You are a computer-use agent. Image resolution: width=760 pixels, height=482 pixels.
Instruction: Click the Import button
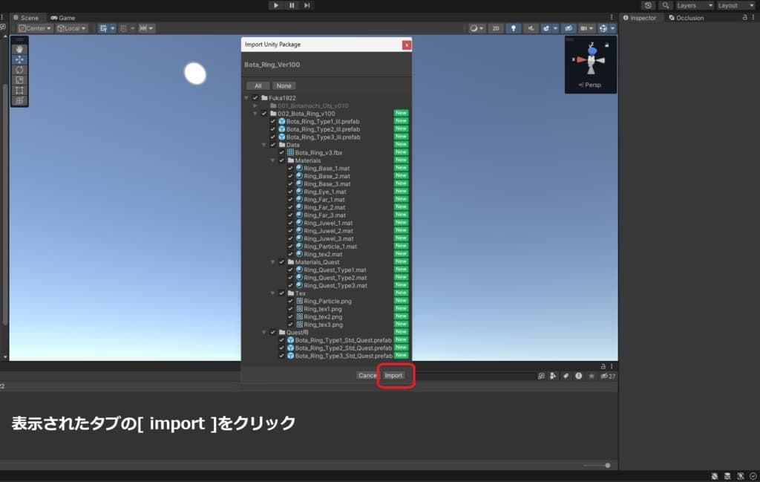coord(393,375)
